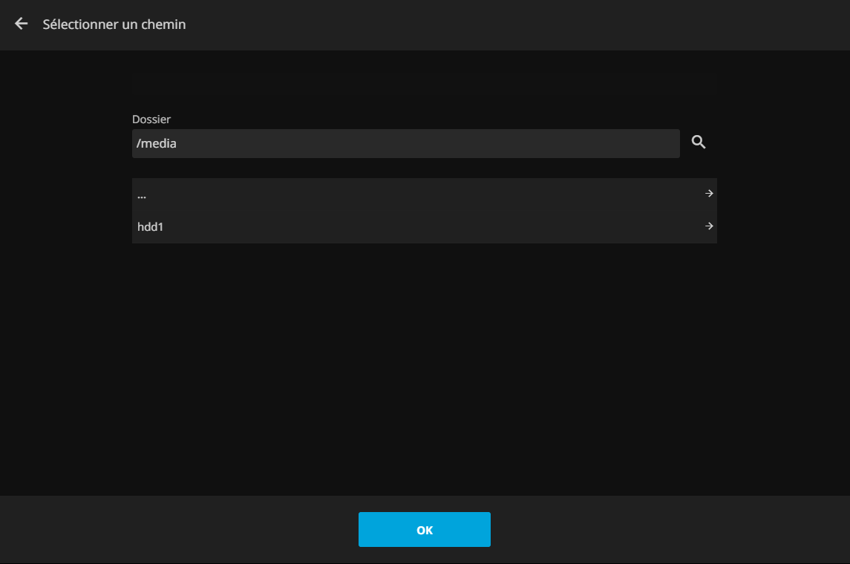Screen dimensions: 850x564
Task: Select the hdd1 name text in list
Action: (x=150, y=227)
